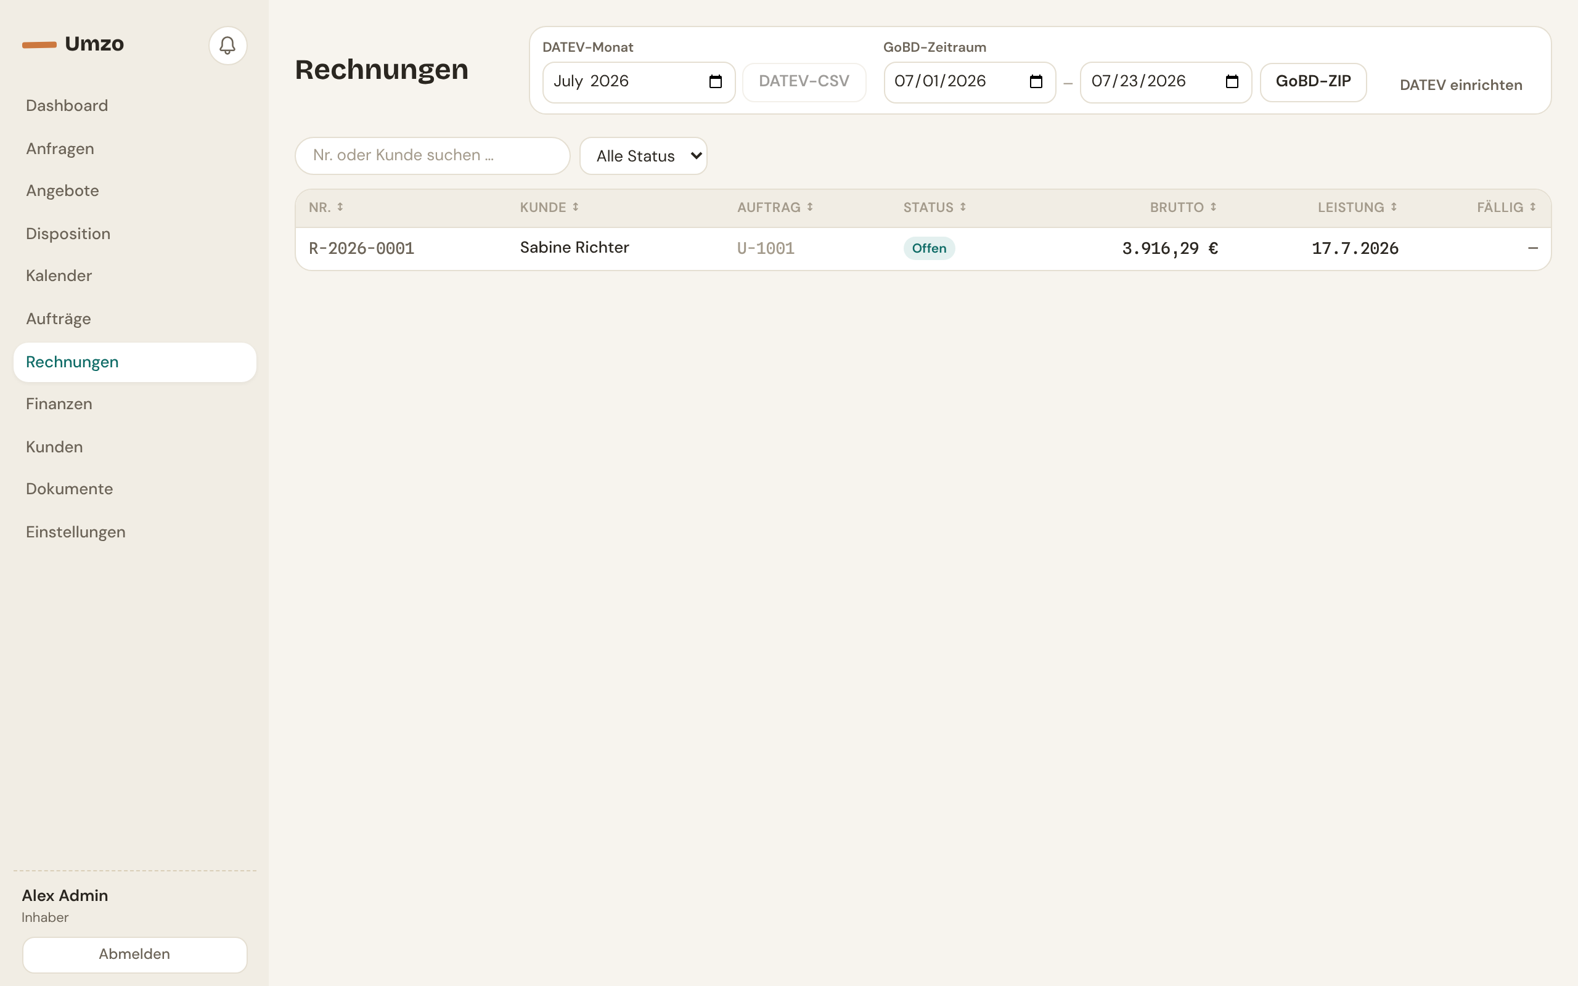Image resolution: width=1578 pixels, height=986 pixels.
Task: Sort table by Kunde column
Action: [x=549, y=208]
